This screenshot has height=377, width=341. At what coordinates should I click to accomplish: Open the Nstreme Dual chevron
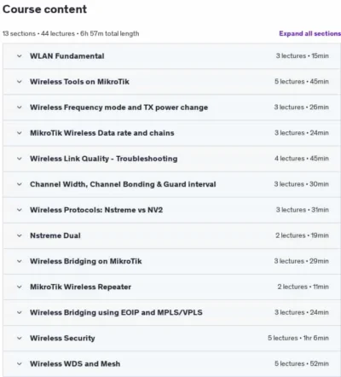click(x=20, y=235)
